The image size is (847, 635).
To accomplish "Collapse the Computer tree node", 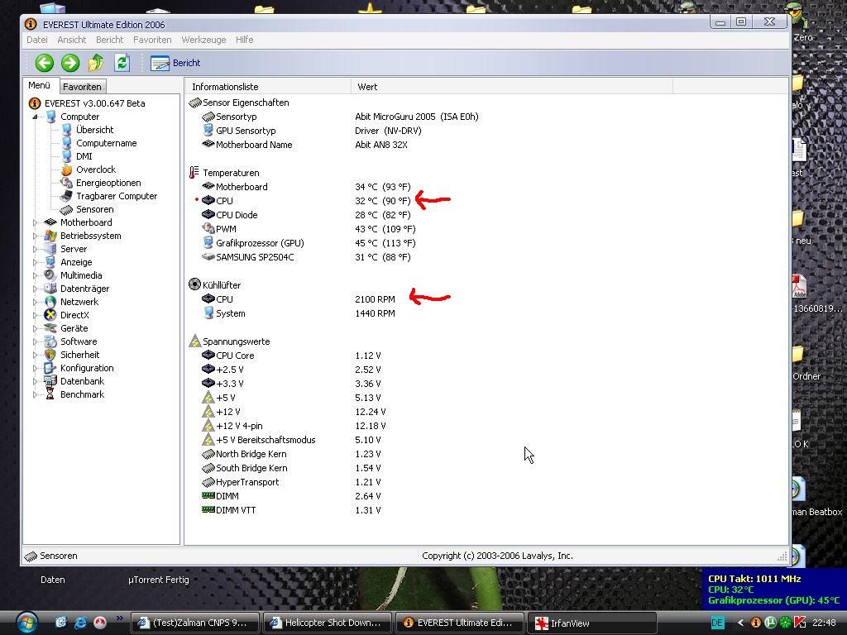I will tap(35, 117).
